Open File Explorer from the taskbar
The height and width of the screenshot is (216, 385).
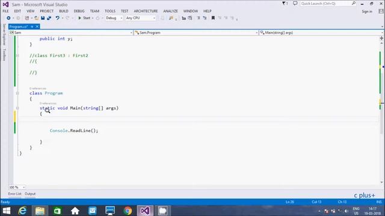[x=40, y=211]
